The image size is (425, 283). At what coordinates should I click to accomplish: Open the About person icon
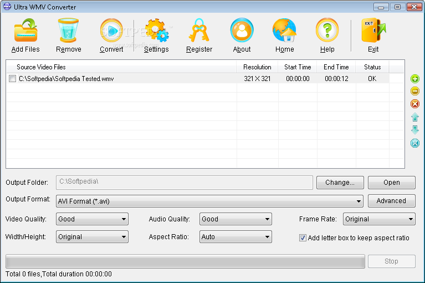pyautogui.click(x=242, y=30)
